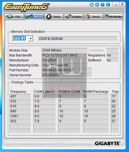Click the DDR III SDRAM field
The width and height of the screenshot is (129, 152).
(78, 39)
